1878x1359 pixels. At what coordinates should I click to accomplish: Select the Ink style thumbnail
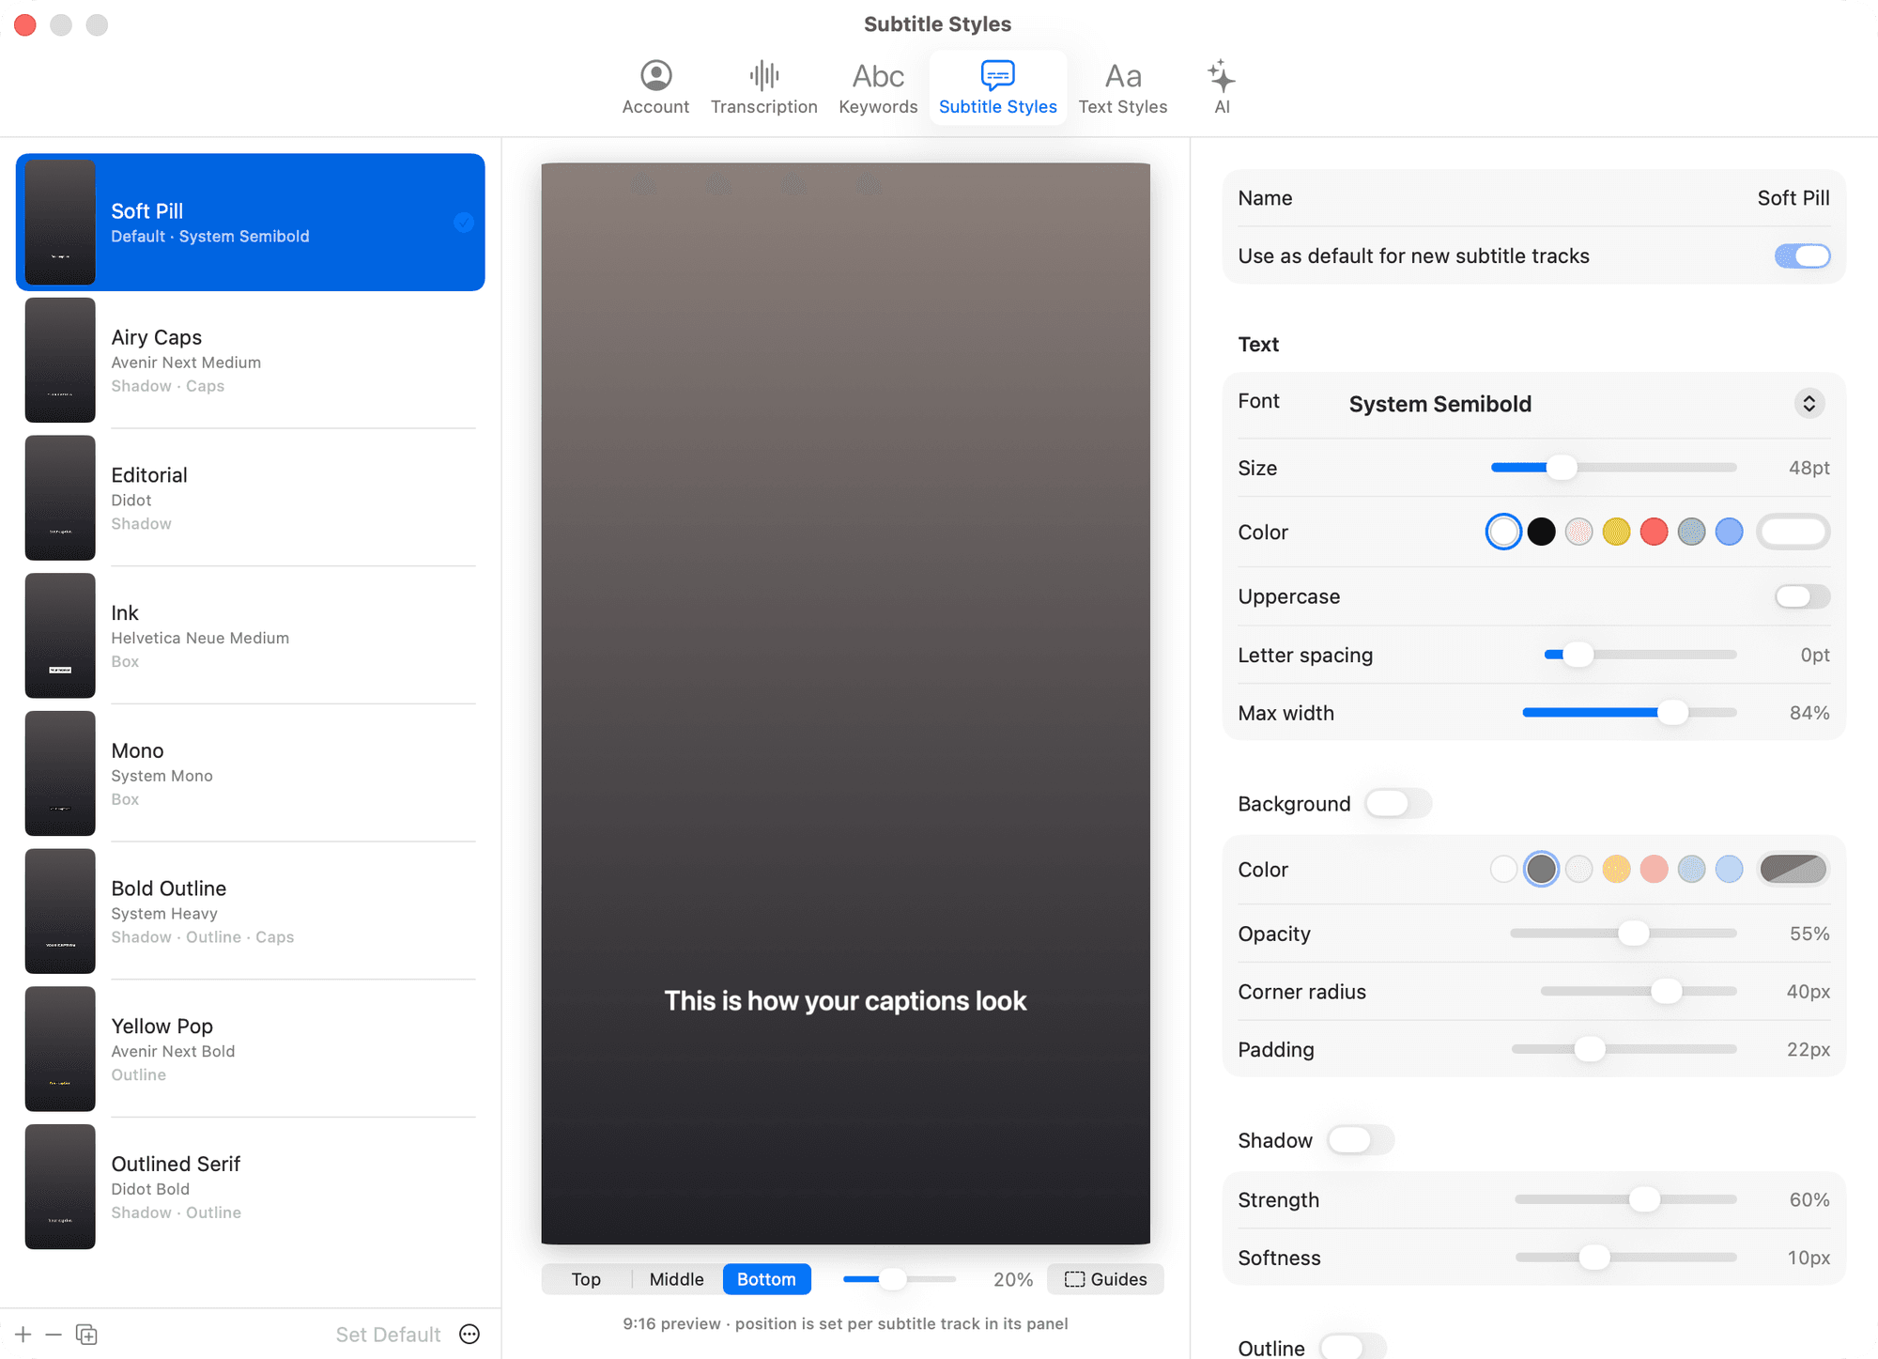60,636
